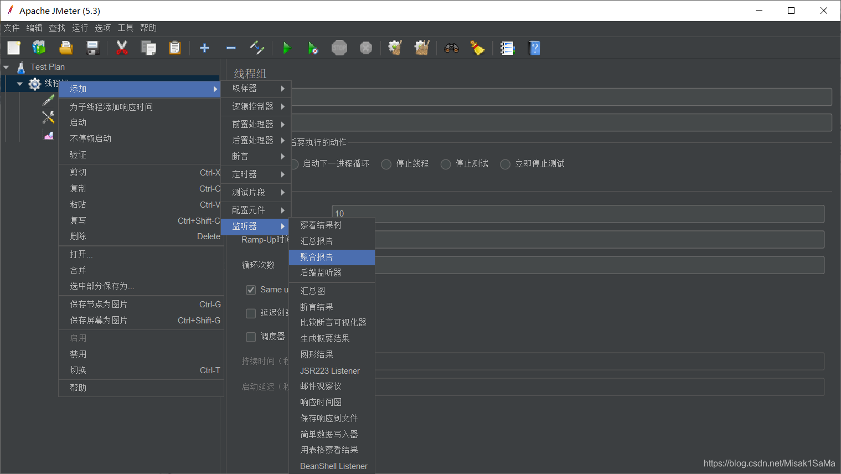The image size is (841, 474).
Task: Enable the 调度器 checkbox
Action: (x=251, y=336)
